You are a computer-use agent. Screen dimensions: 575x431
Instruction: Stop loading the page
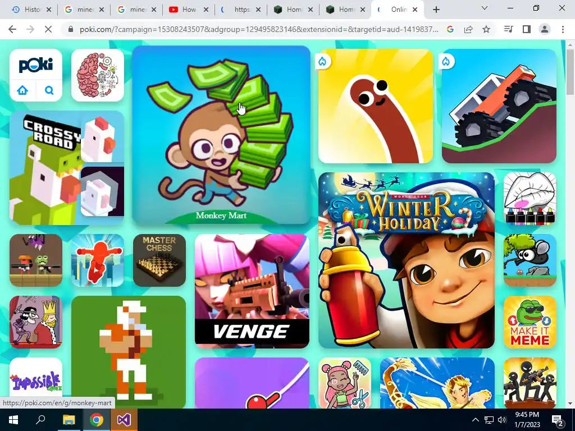48,29
